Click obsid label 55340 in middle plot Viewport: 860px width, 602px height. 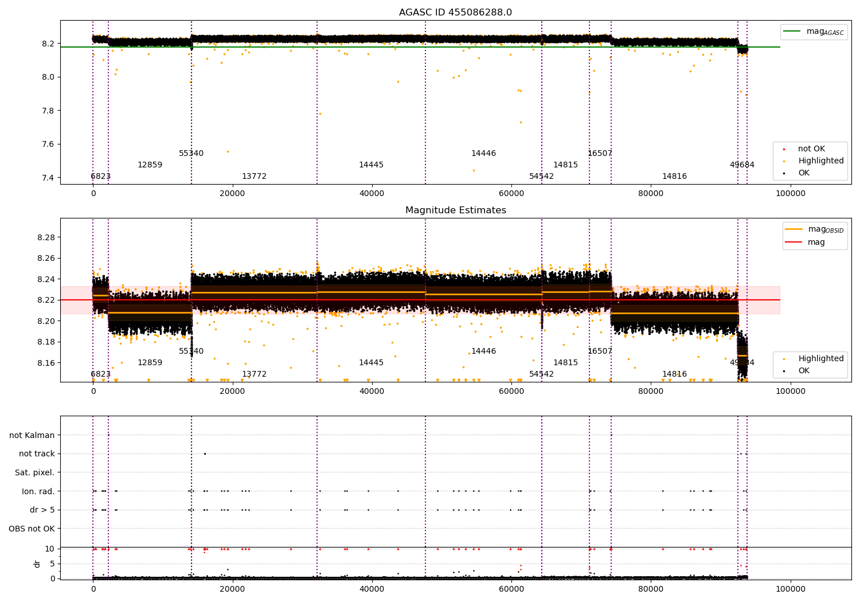191,351
